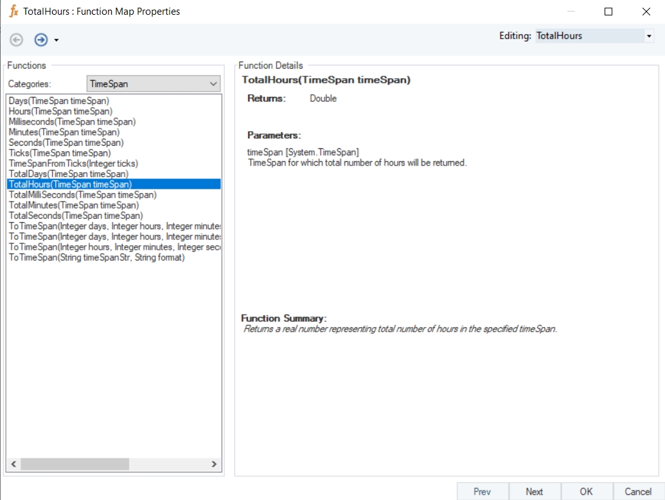Image resolution: width=665 pixels, height=500 pixels.
Task: Click the horizontal scrollbar right arrow
Action: click(215, 464)
